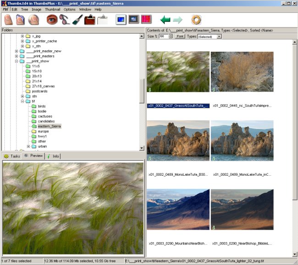Open the Types dropdown list
Screen dimensions: 298x265
(x=219, y=36)
